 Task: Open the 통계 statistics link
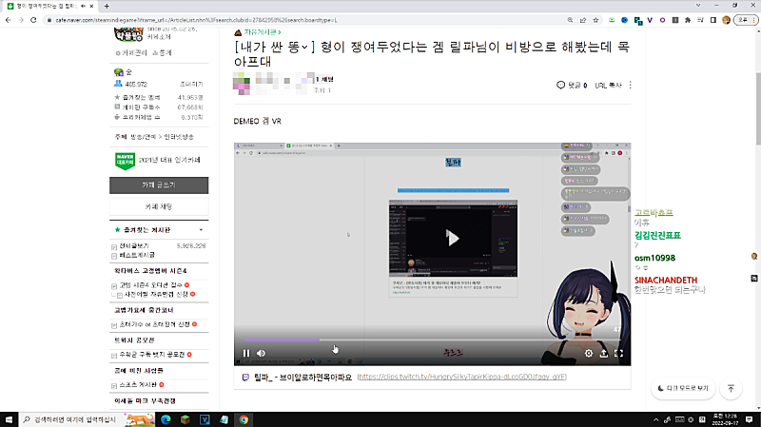tap(162, 53)
